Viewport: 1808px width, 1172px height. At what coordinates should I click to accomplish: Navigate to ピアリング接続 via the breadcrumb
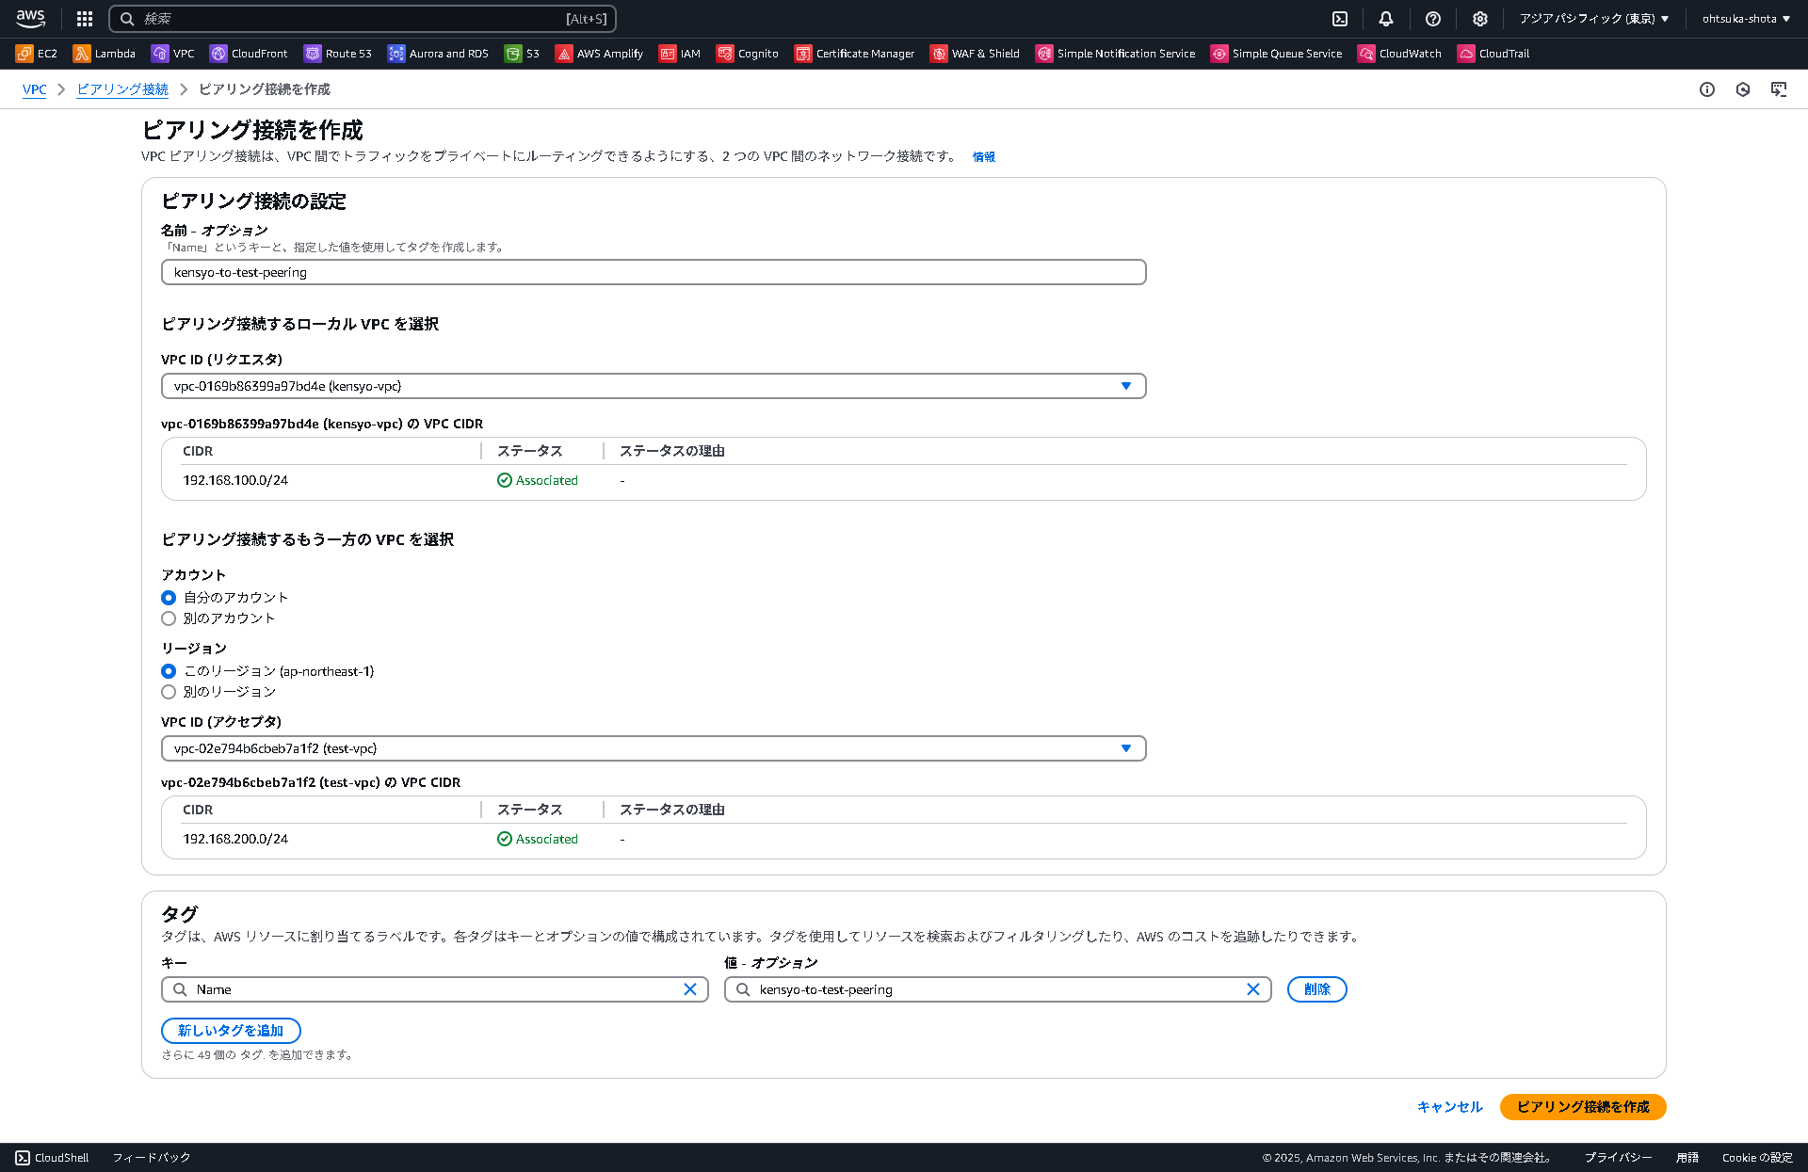[121, 88]
